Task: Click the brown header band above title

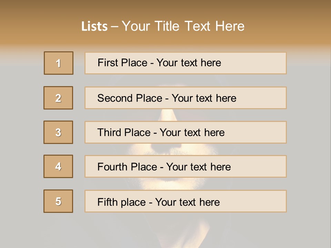Action: (x=165, y=8)
